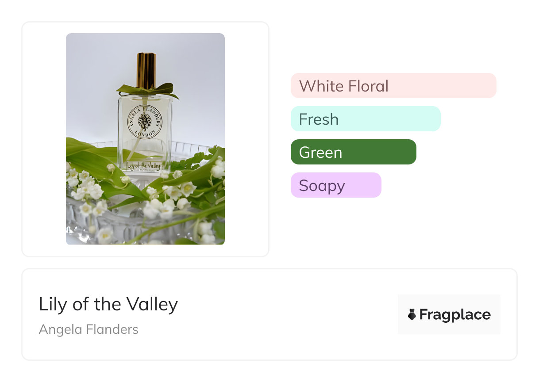Open the Angela Flanders brand link
The height and width of the screenshot is (382, 539).
point(89,329)
